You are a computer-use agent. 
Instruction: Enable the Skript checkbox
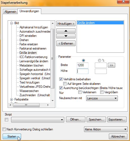click(x=6, y=120)
